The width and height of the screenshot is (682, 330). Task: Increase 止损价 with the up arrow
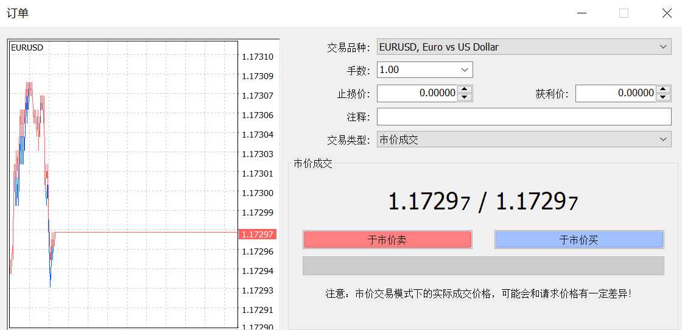click(x=465, y=89)
